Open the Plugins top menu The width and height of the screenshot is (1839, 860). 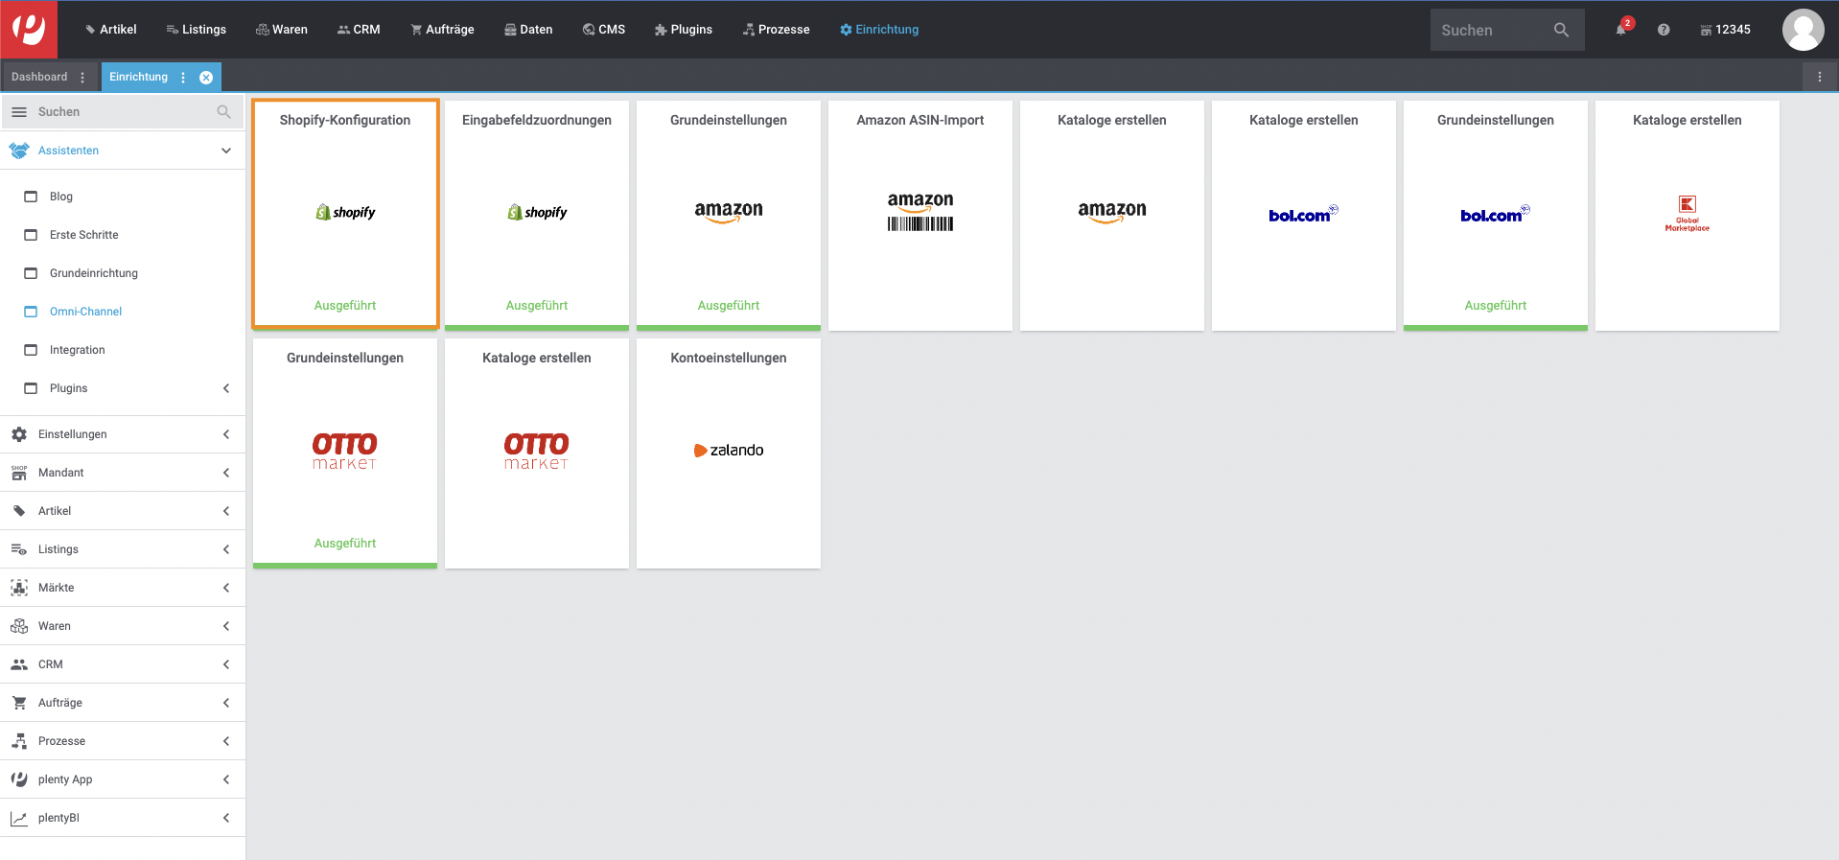point(684,30)
